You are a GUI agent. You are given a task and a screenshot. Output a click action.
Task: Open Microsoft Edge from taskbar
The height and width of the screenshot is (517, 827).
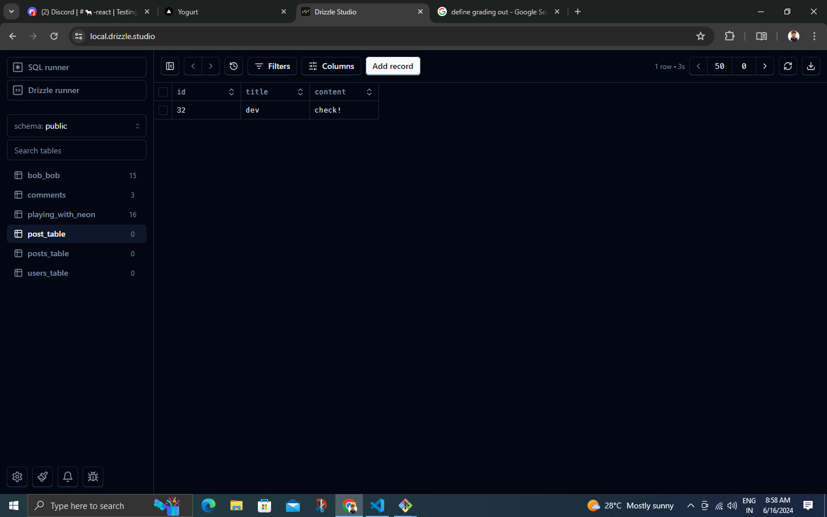208,506
